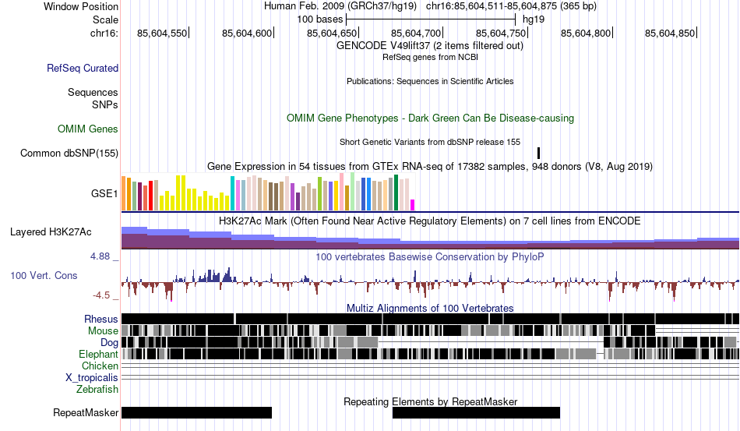Click the 100 vertebrates Basewise Conservation title
The image size is (740, 431).
pyautogui.click(x=430, y=256)
